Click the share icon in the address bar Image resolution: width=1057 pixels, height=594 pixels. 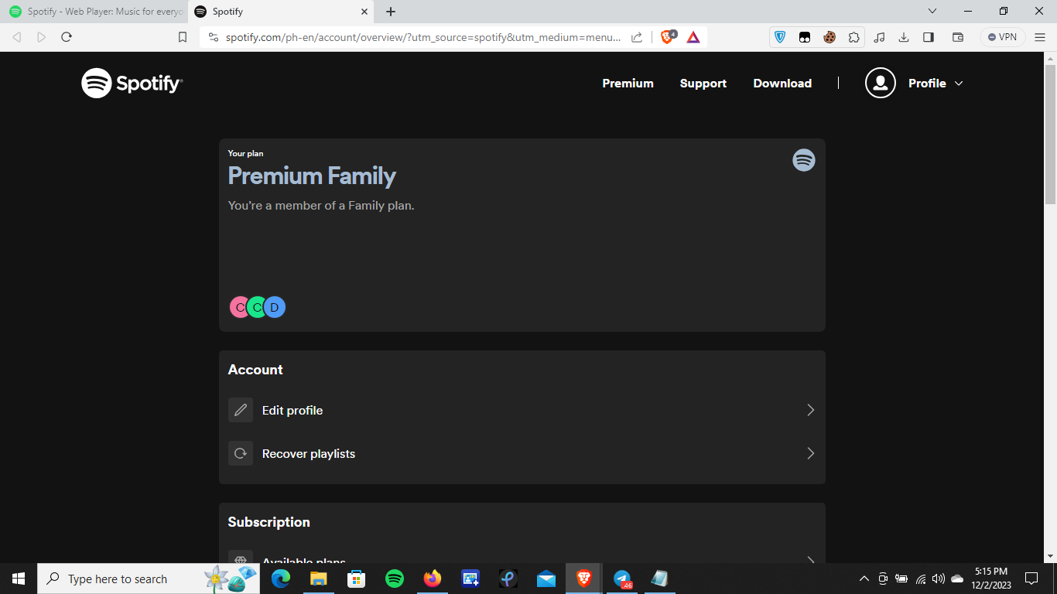coord(637,37)
